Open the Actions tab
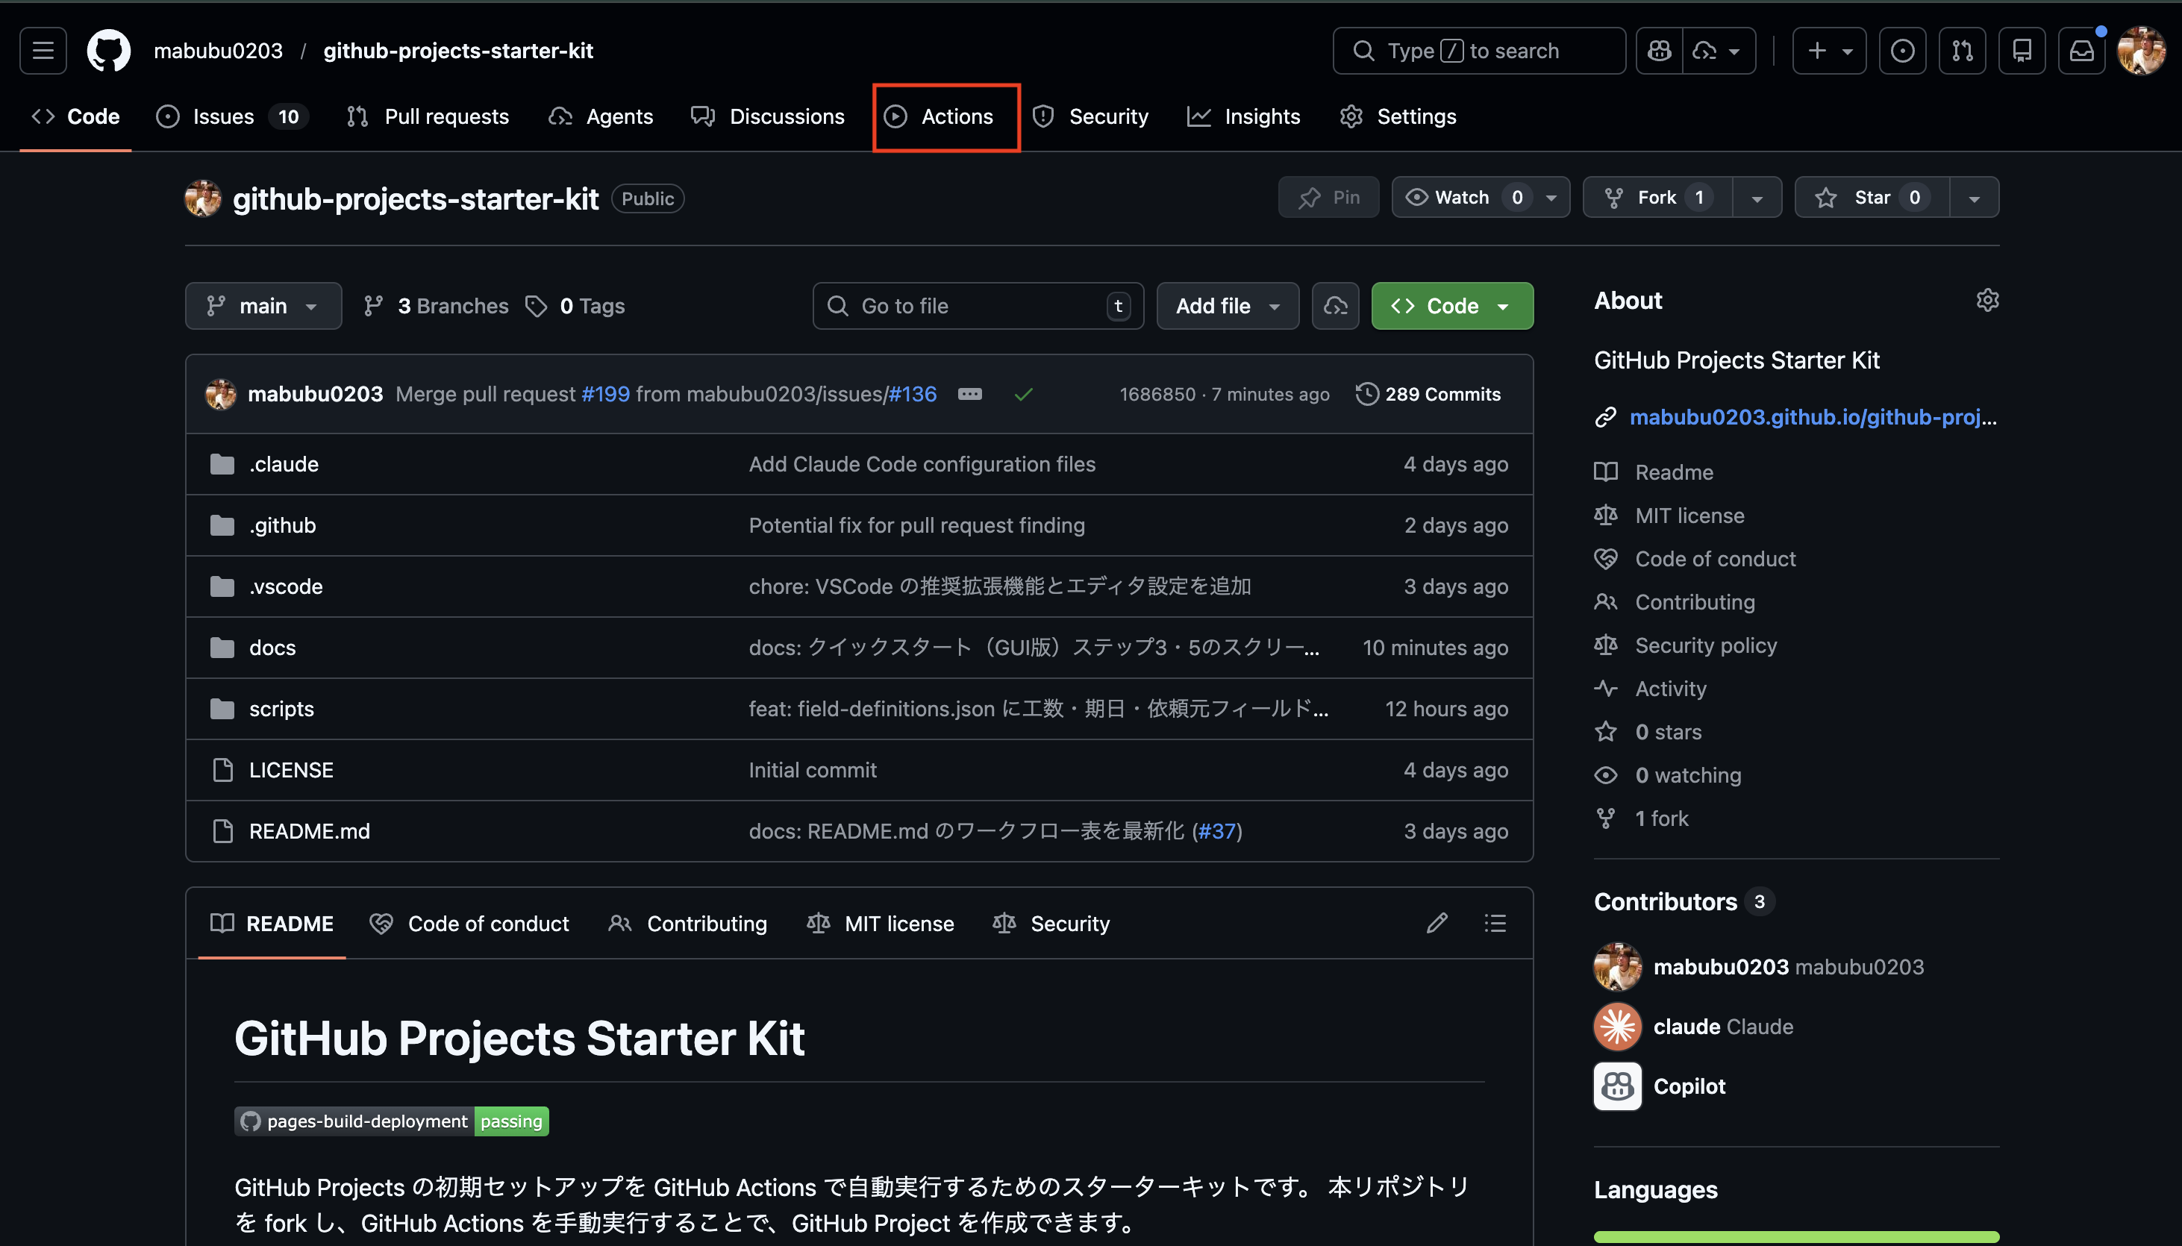The height and width of the screenshot is (1246, 2182). coord(939,116)
